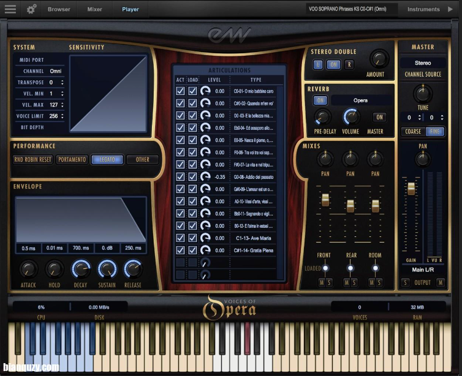This screenshot has width=462, height=376.
Task: Open output dropdown showing Main L/R
Action: 423,269
